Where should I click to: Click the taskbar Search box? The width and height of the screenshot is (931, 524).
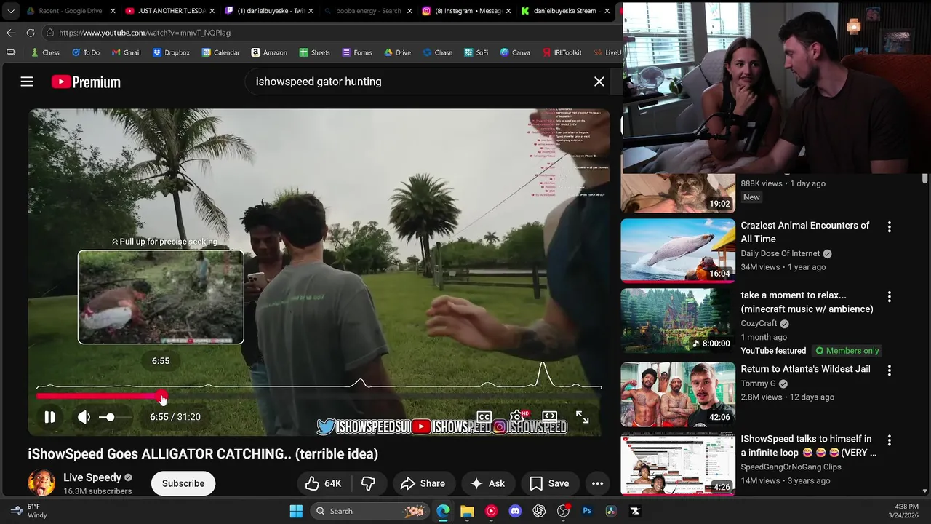pos(370,511)
